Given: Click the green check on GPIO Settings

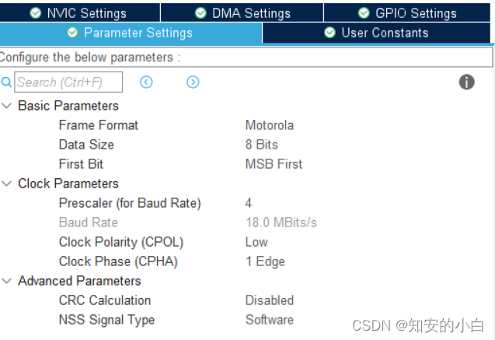Looking at the screenshot, I should [x=364, y=13].
